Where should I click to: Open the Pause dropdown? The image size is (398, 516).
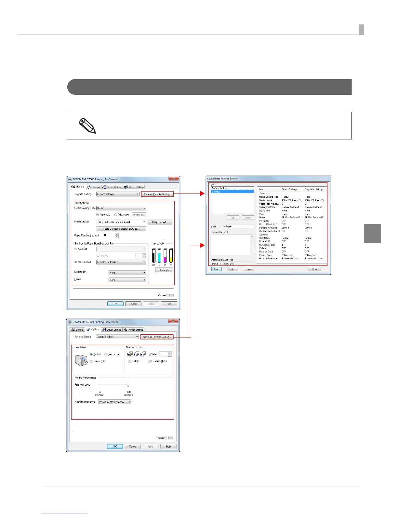127,280
